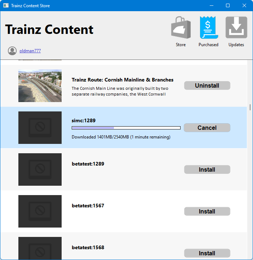This screenshot has width=253, height=260.
Task: Click the betatest:1289 title text
Action: (x=88, y=164)
